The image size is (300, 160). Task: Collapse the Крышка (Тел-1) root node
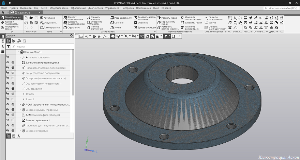[x=18, y=52]
